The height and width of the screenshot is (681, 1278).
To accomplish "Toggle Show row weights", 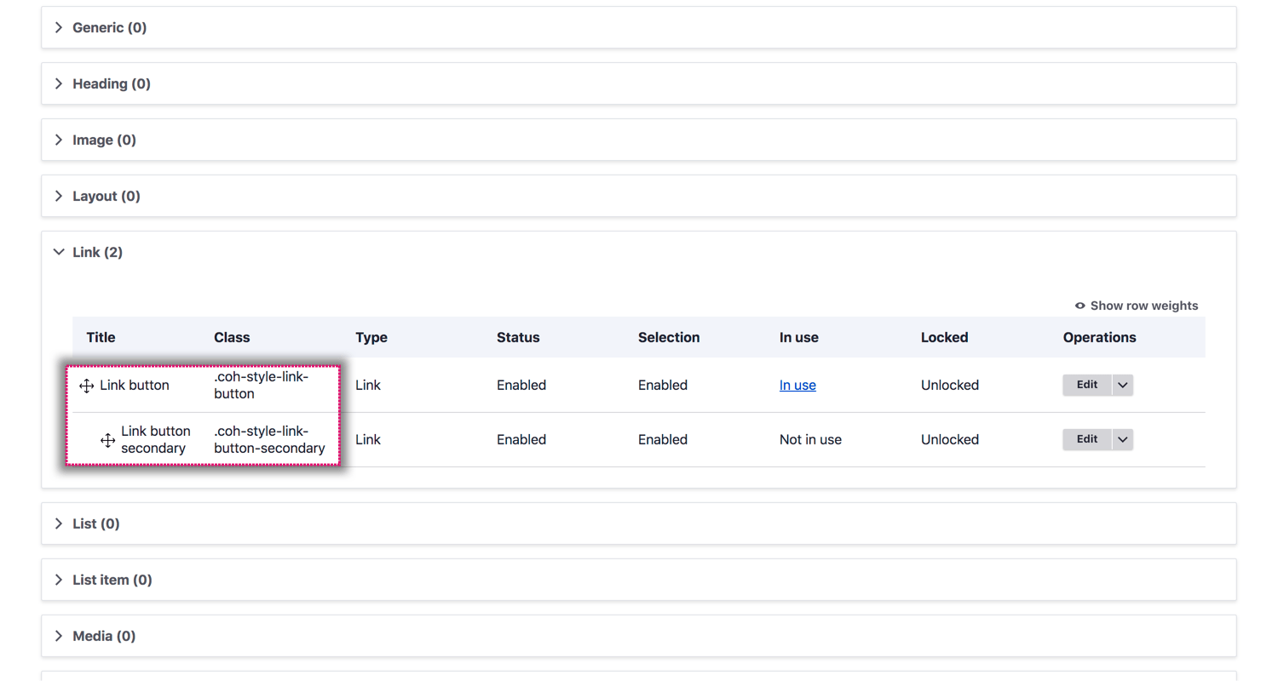I will 1137,306.
